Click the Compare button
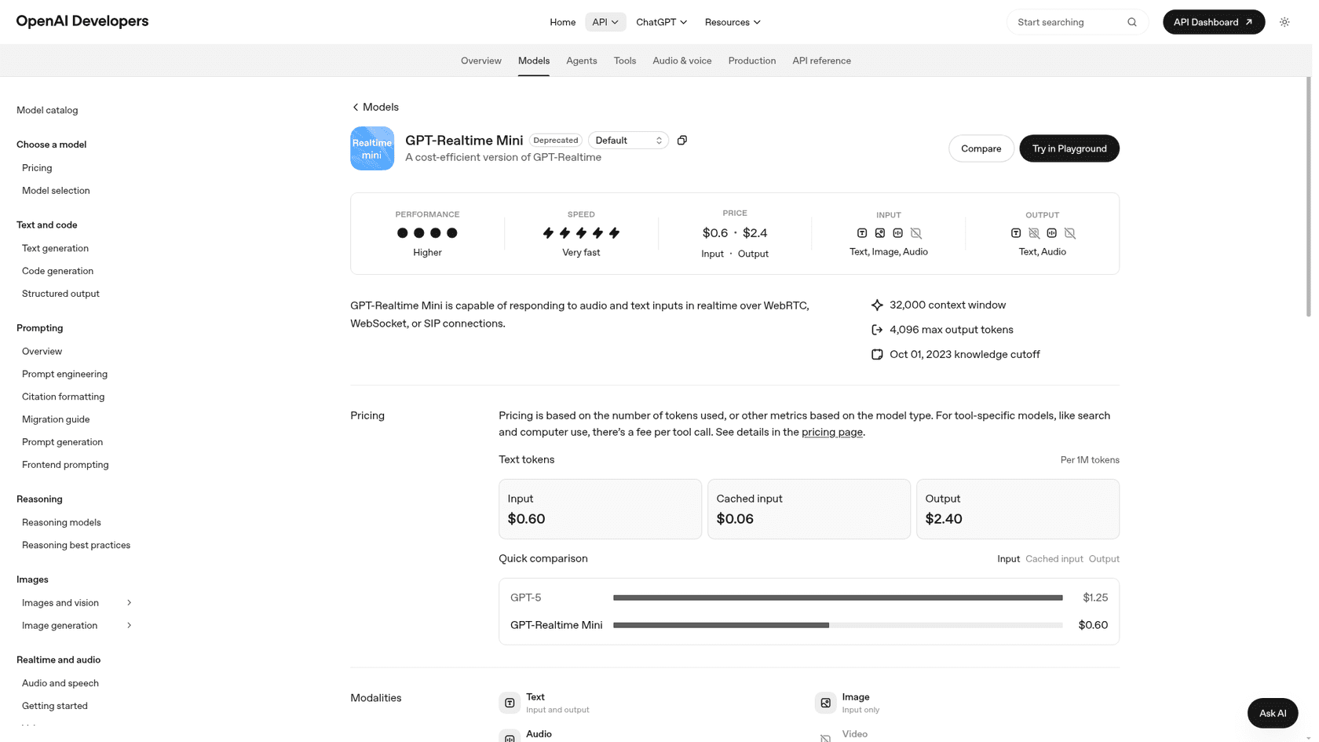Viewport: 1319px width, 742px height. (x=981, y=148)
